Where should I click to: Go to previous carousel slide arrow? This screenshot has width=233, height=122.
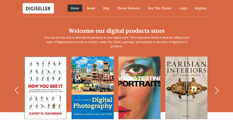[17, 90]
